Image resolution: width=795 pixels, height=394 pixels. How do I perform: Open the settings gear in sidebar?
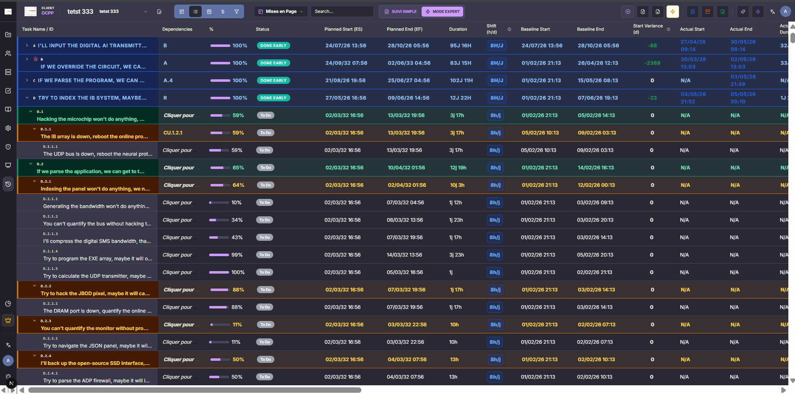click(8, 128)
